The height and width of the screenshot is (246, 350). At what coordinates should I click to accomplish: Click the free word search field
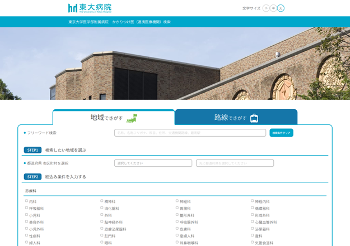click(x=190, y=133)
